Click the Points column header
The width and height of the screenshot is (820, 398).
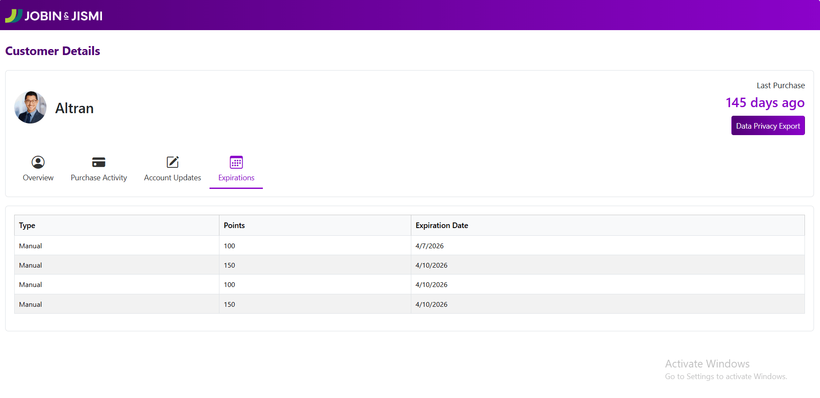point(234,225)
